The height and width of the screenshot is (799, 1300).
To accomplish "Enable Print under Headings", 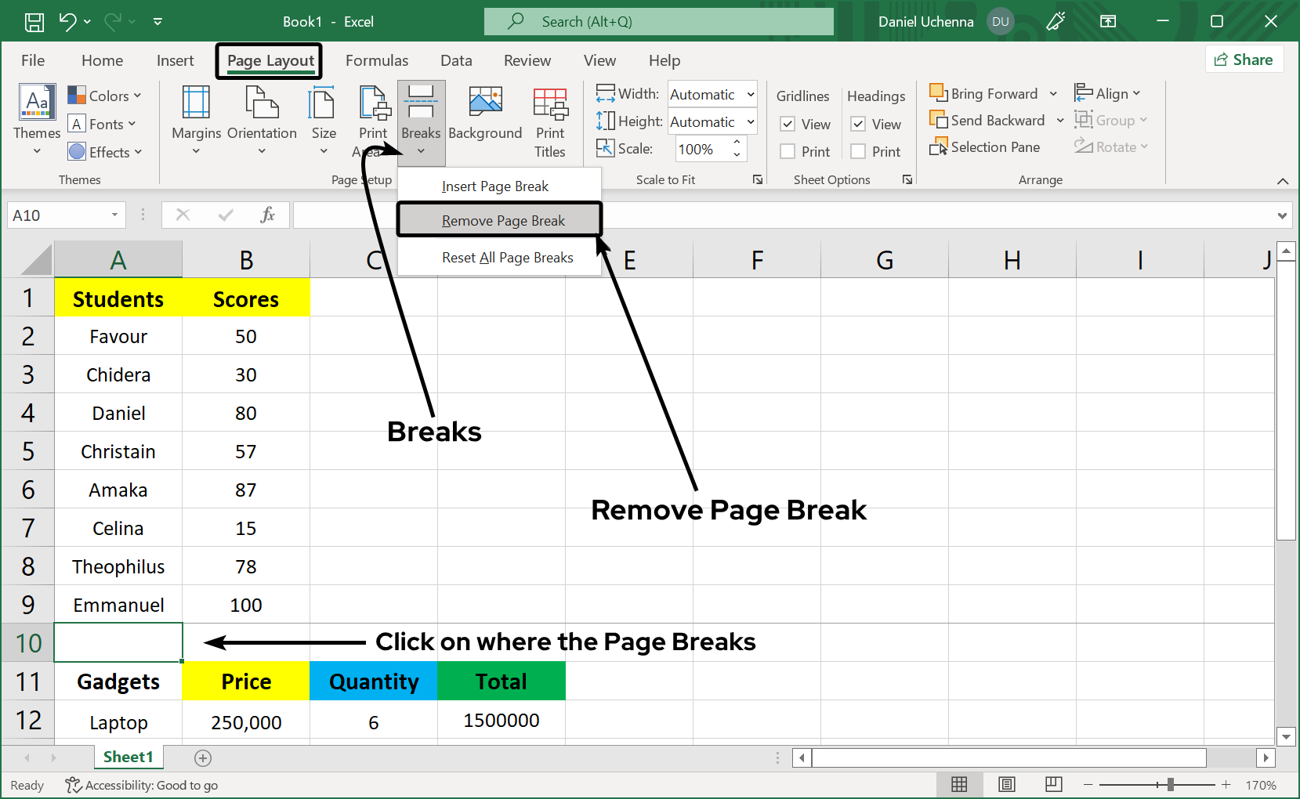I will point(857,151).
